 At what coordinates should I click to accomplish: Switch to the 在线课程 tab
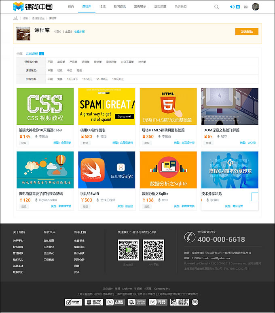pos(32,54)
